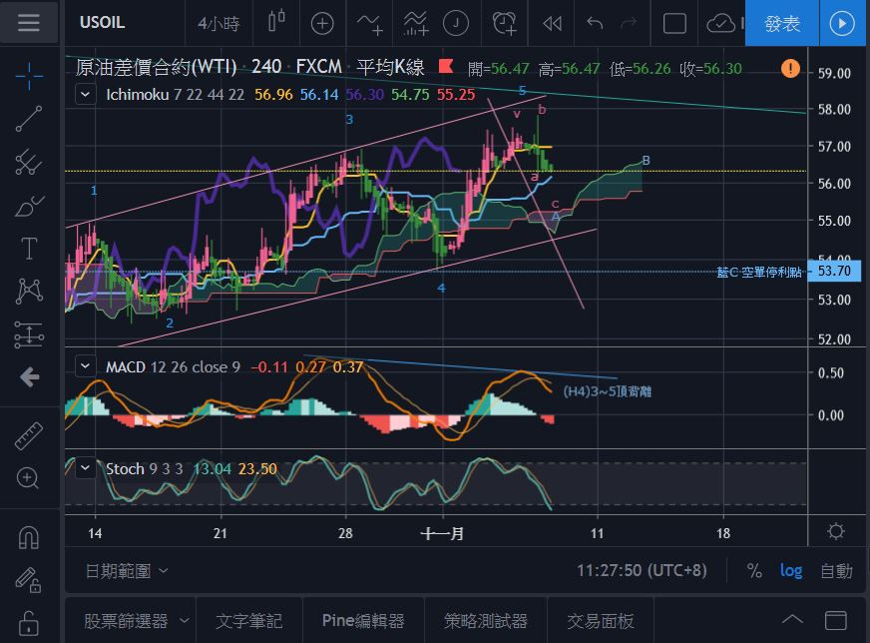Click the bar replay rewind icon
870x643 pixels.
tap(552, 22)
